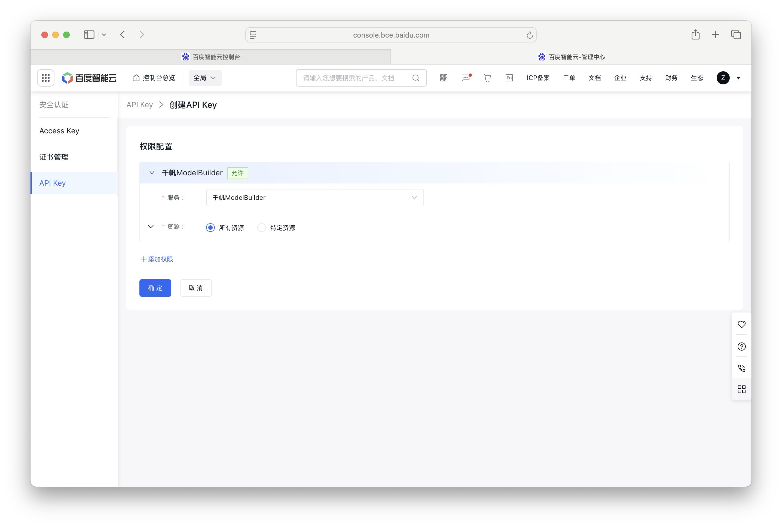The width and height of the screenshot is (782, 527).
Task: Open the 全局 region selector
Action: point(205,78)
